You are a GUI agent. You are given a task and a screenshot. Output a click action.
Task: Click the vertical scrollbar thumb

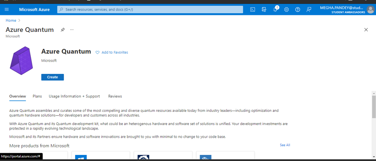coord(374,107)
